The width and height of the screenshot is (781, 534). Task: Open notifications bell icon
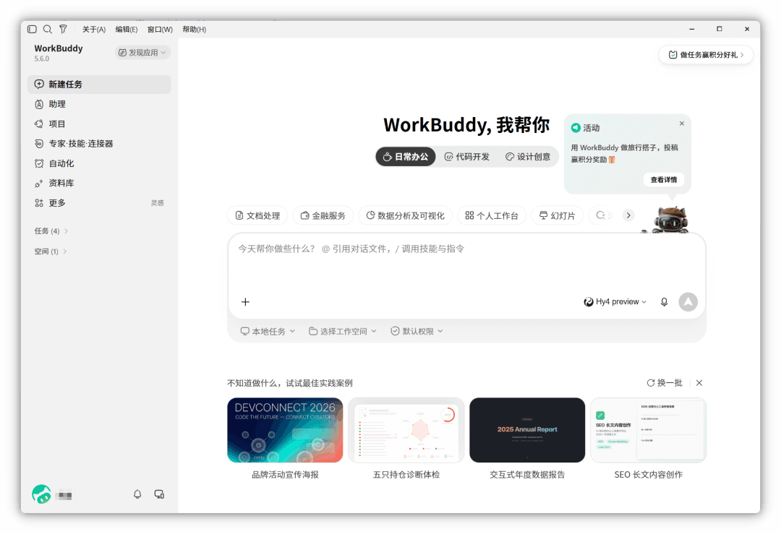(x=137, y=494)
